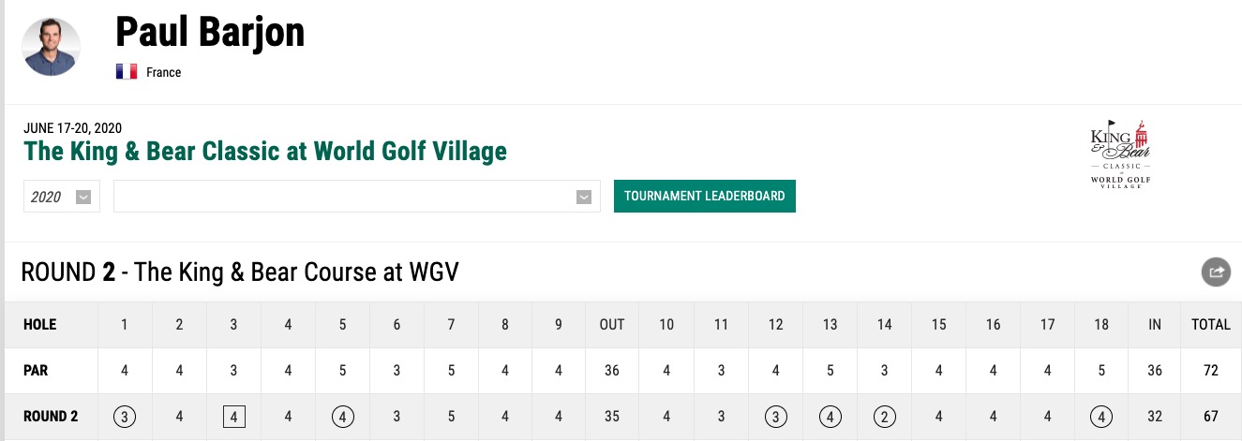The height and width of the screenshot is (441, 1242).
Task: Open the 2020 year dropdown
Action: click(61, 197)
